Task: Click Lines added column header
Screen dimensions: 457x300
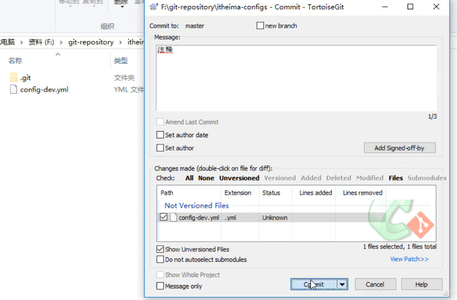Action: 314,193
